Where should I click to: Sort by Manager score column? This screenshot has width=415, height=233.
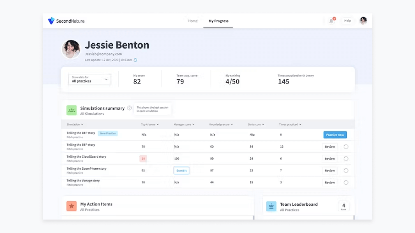tap(184, 124)
